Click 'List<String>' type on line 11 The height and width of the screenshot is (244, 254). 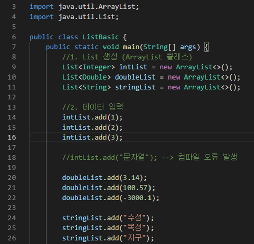coord(86,87)
